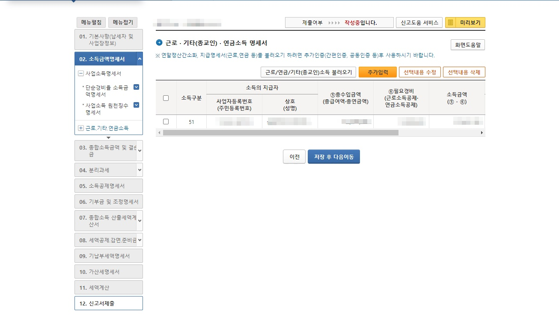Check the checkbox for income row 51
This screenshot has height=329, width=559.
[x=166, y=121]
